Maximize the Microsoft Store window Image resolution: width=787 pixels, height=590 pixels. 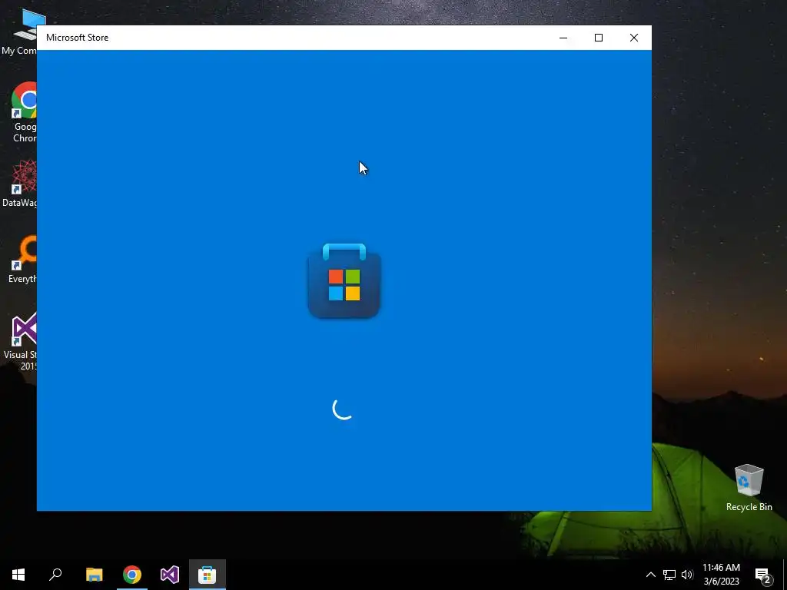pos(598,38)
